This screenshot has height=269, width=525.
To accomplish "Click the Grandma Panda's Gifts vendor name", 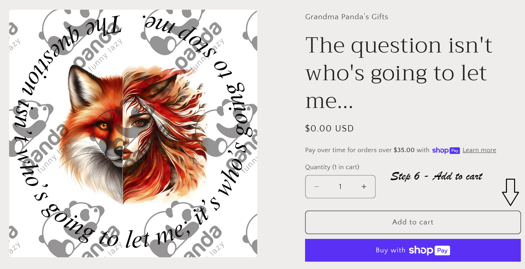I will point(346,17).
